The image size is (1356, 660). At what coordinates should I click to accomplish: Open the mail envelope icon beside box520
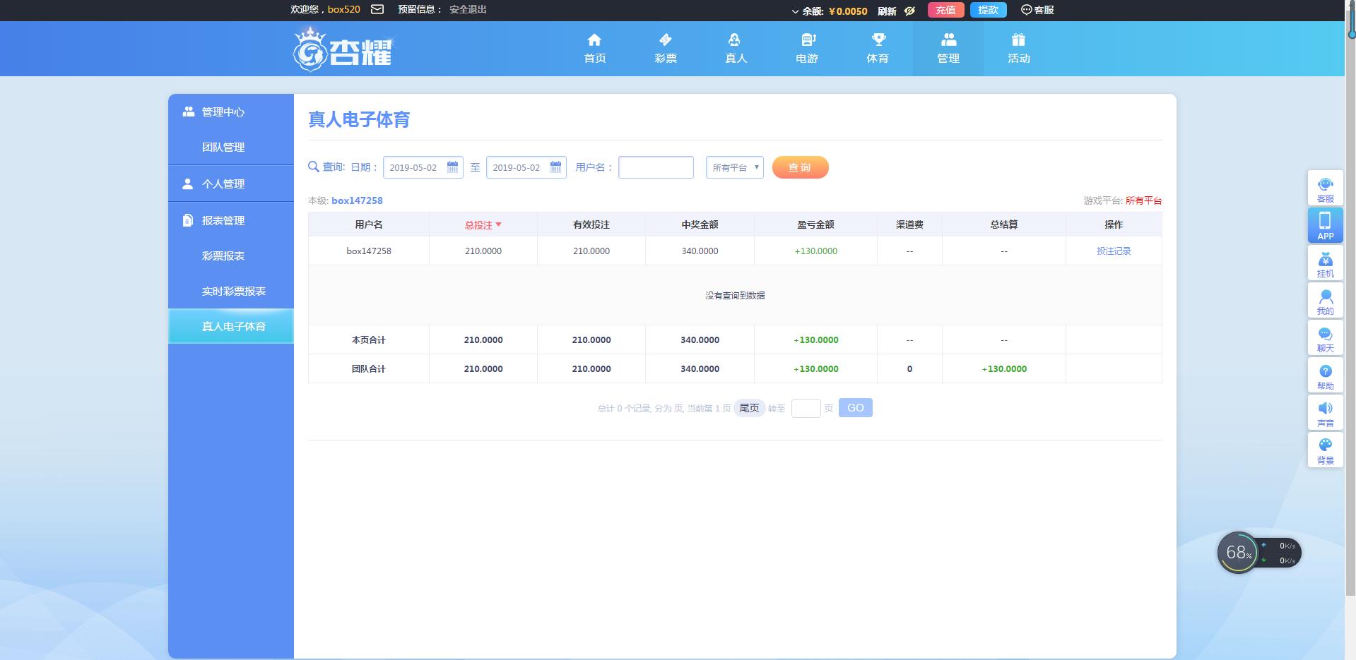click(x=377, y=9)
